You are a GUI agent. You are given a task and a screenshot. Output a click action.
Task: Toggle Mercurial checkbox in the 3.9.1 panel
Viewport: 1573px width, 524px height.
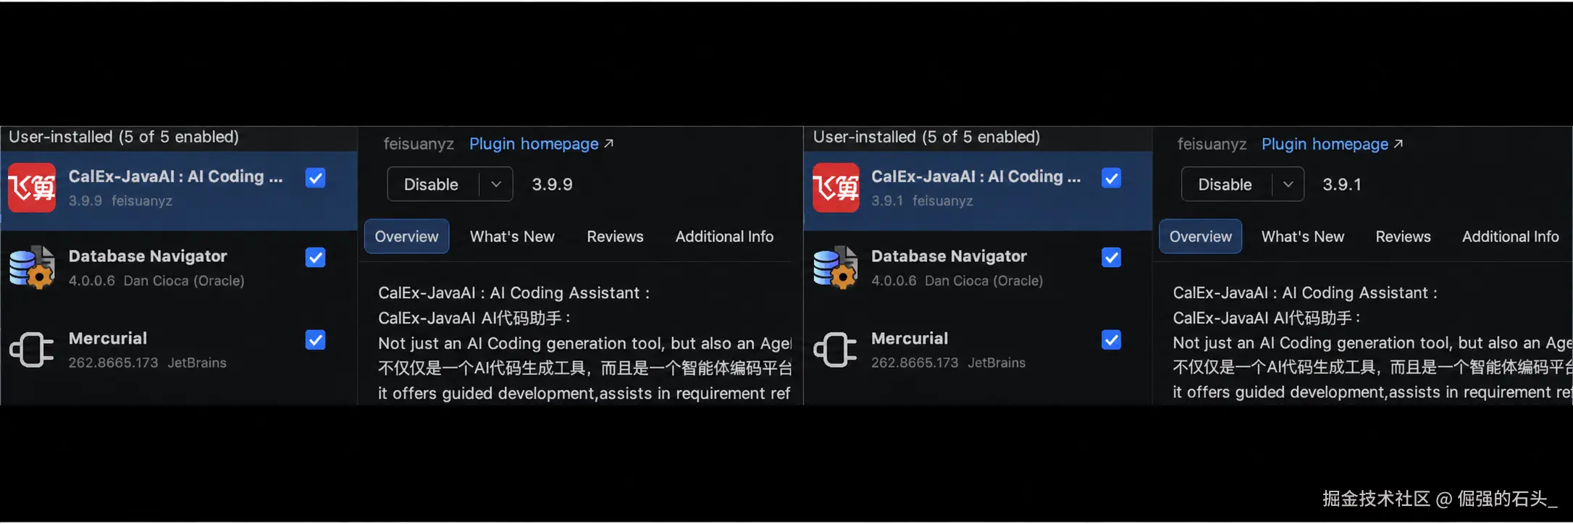pyautogui.click(x=1111, y=340)
